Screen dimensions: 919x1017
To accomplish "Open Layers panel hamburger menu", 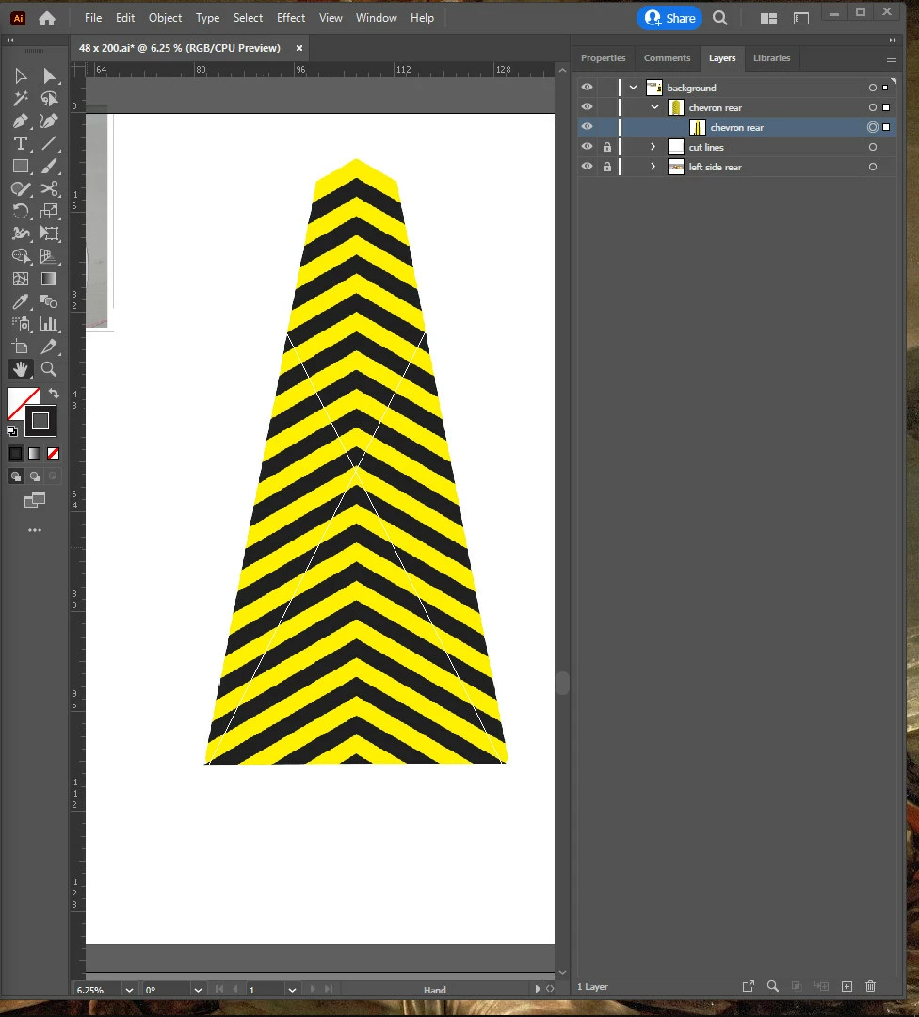I will click(891, 59).
